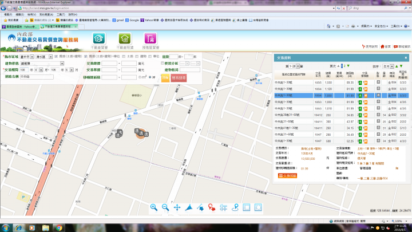Open Google Chrome from the Windows taskbar
Image resolution: width=412 pixels, height=232 pixels.
click(x=59, y=228)
